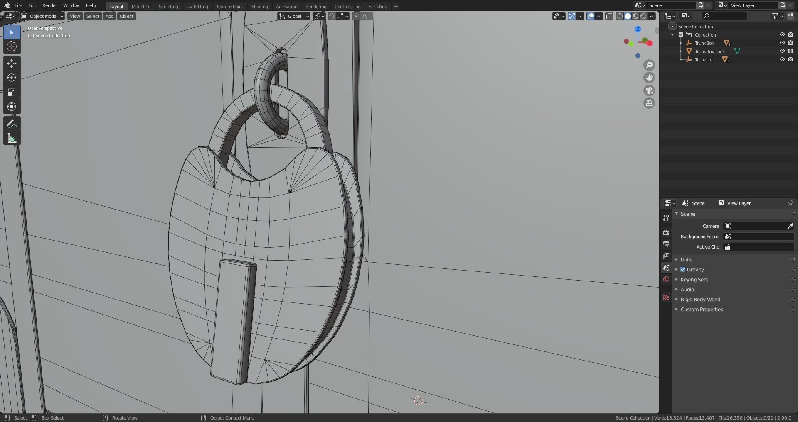Pin the properties editor context
The width and height of the screenshot is (798, 422).
click(x=790, y=203)
